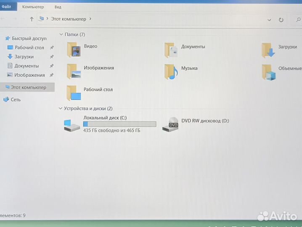302x227 pixels.
Task: Click the C: drive free space bar
Action: pos(119,124)
